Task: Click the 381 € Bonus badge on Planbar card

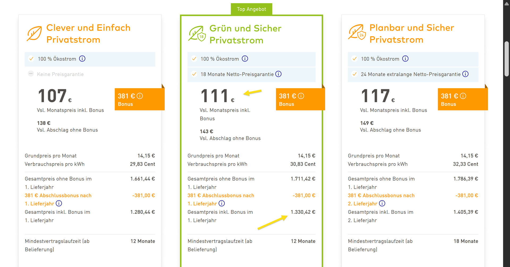Action: point(462,99)
